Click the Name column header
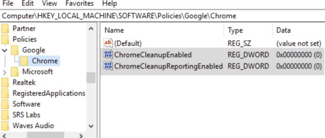 114,30
